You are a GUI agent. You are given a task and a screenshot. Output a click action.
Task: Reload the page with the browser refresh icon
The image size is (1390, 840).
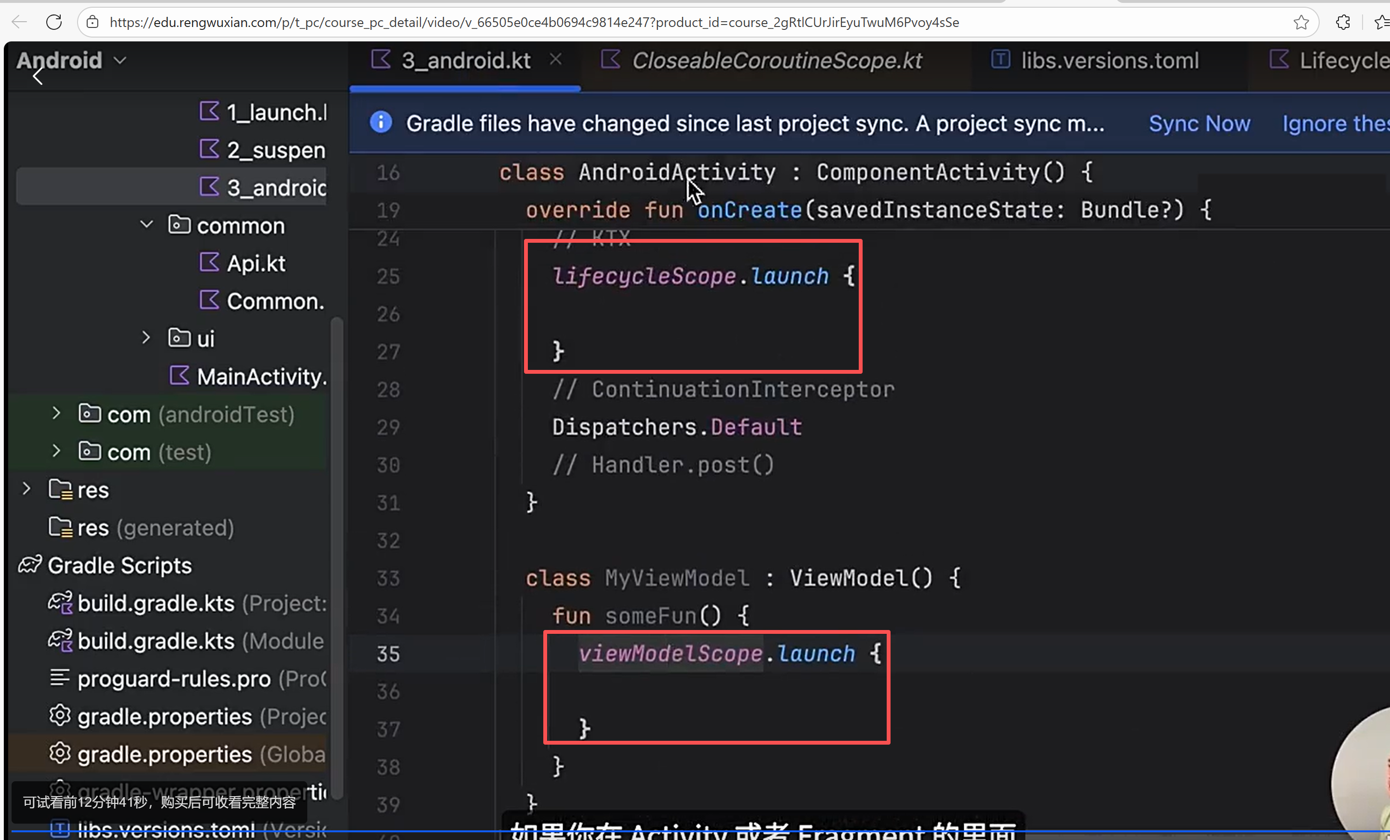[53, 22]
